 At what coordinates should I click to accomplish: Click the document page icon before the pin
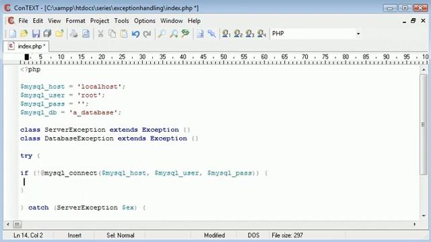[200, 34]
